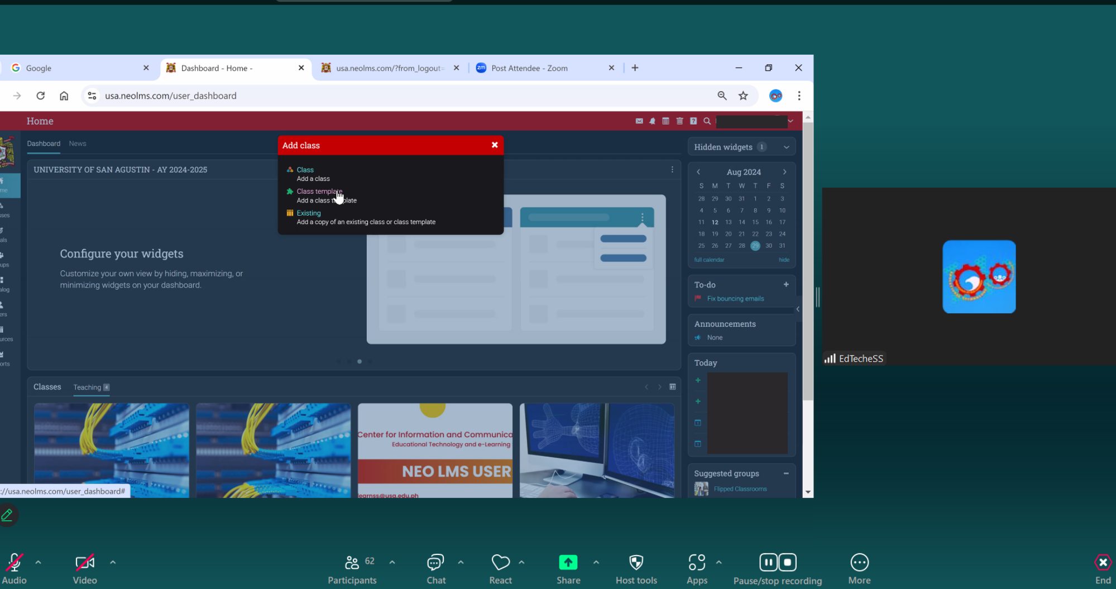
Task: Open the Flipped Classrooms group
Action: click(x=740, y=489)
